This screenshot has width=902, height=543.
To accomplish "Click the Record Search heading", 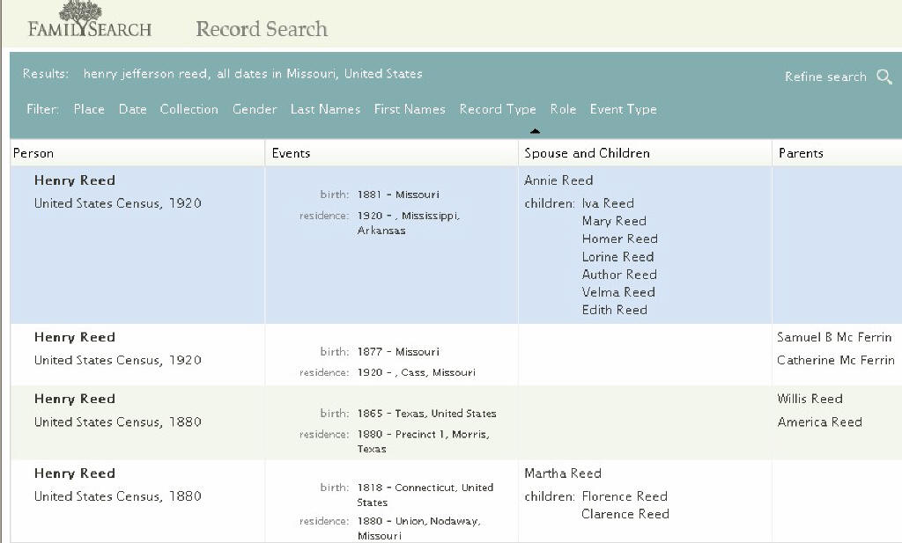I will [x=262, y=29].
